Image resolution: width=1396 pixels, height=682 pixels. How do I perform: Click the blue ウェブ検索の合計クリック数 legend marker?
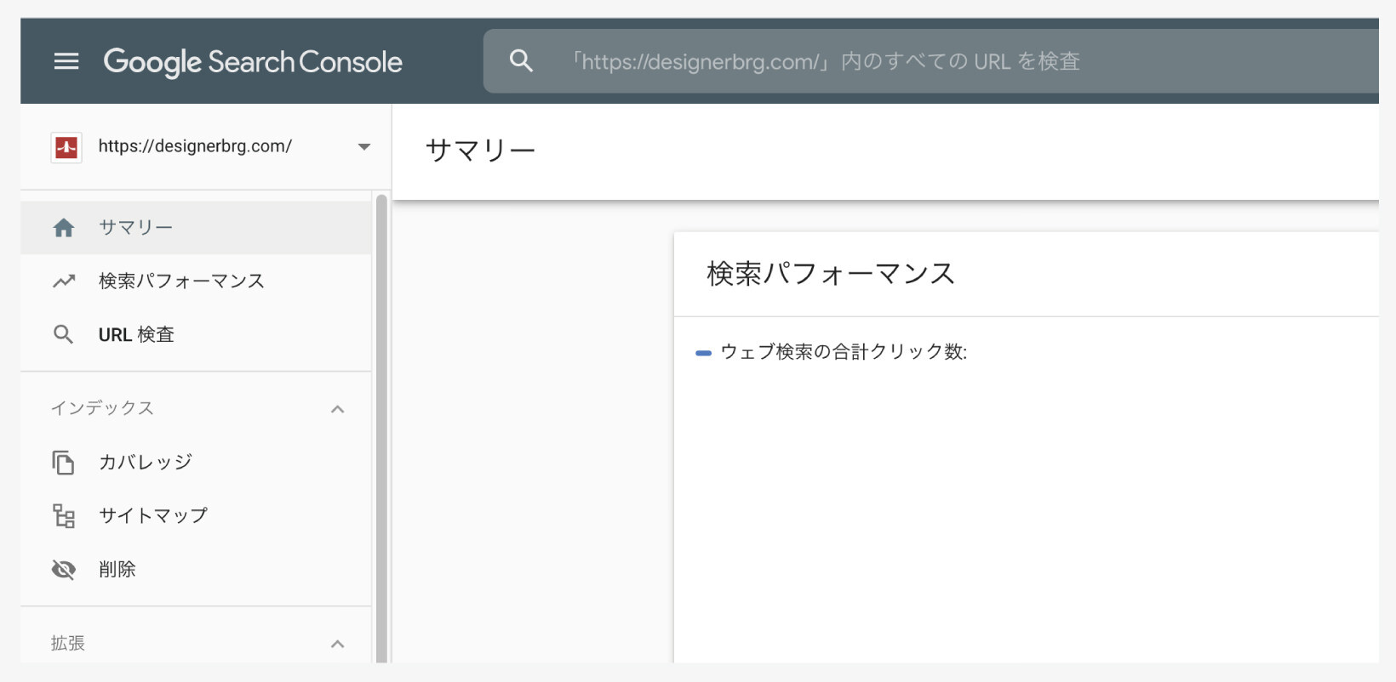703,353
